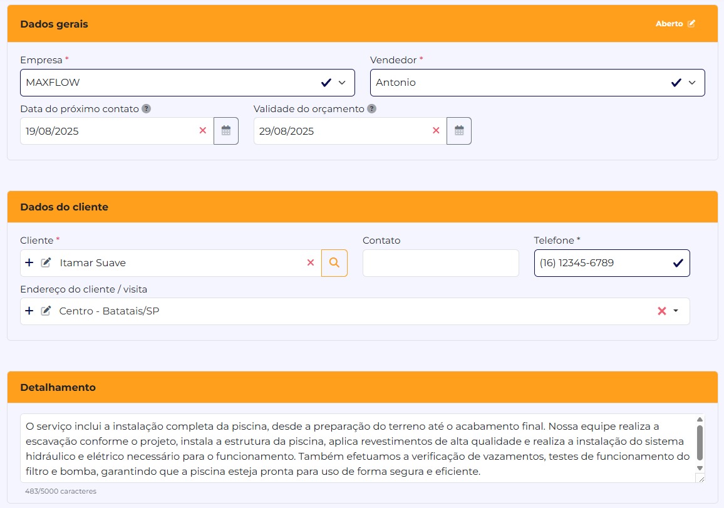The width and height of the screenshot is (724, 508).
Task: Click the Contato input field
Action: [x=440, y=262]
